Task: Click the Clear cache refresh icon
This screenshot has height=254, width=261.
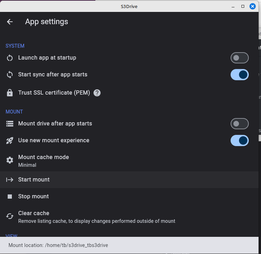Action: [10, 216]
